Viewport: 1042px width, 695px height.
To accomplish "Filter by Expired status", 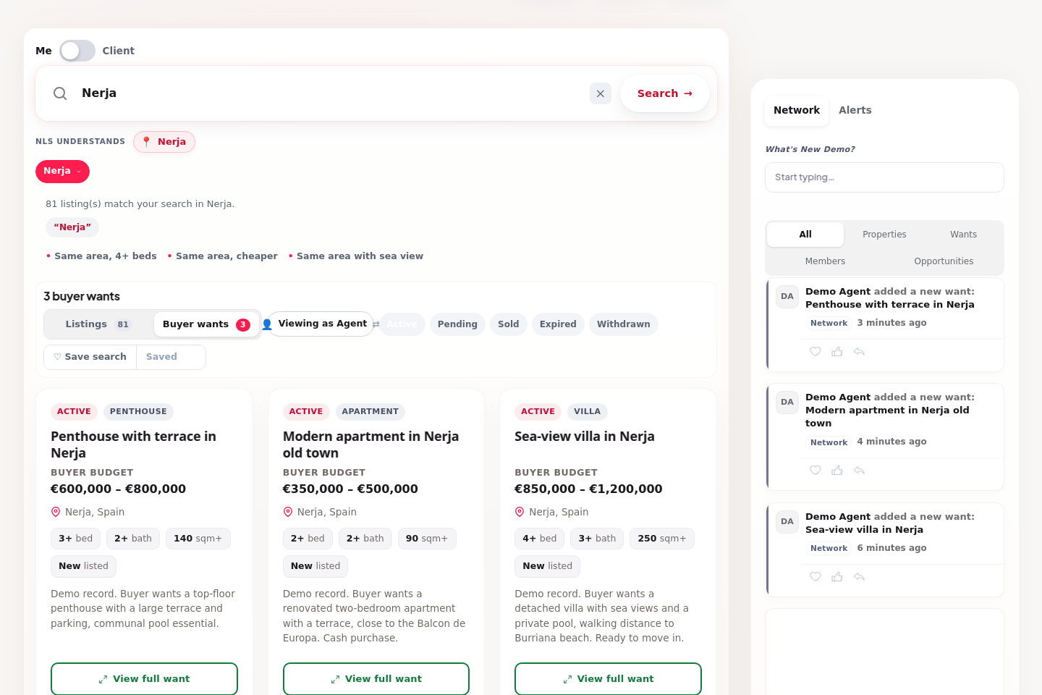I will 558,324.
